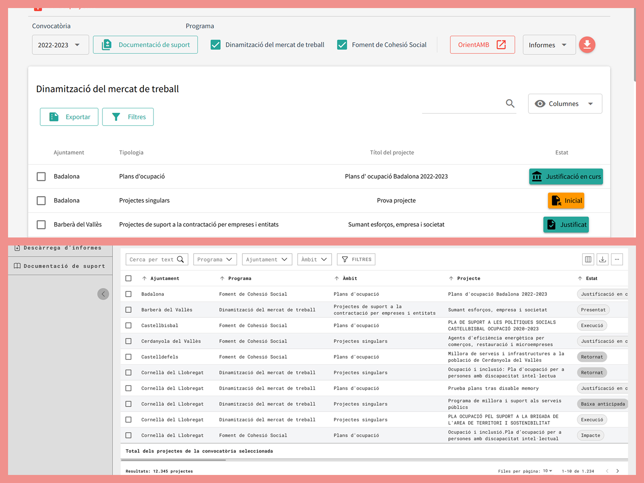
Task: Expand the Columnes dropdown
Action: tap(565, 103)
